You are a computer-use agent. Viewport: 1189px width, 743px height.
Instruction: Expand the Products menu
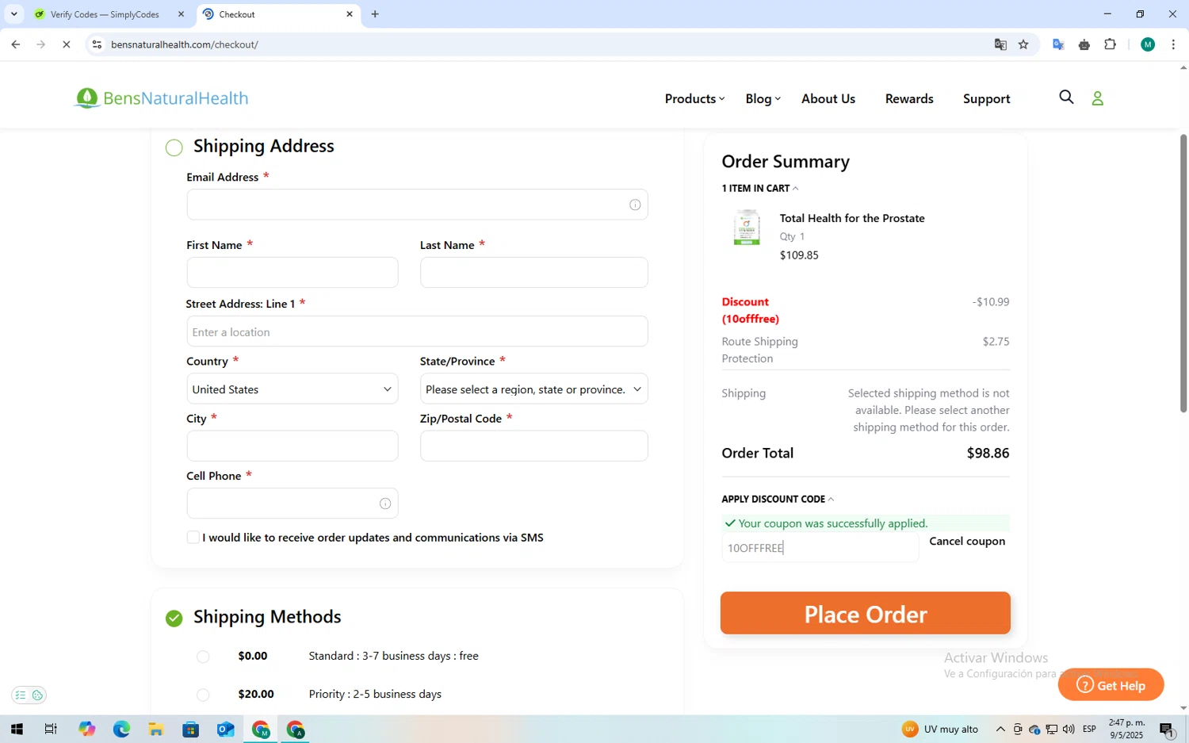coord(694,98)
